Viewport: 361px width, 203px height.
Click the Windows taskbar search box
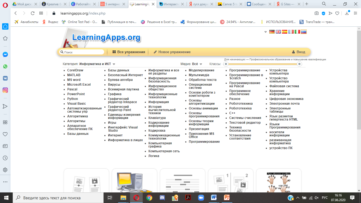pos(58,197)
